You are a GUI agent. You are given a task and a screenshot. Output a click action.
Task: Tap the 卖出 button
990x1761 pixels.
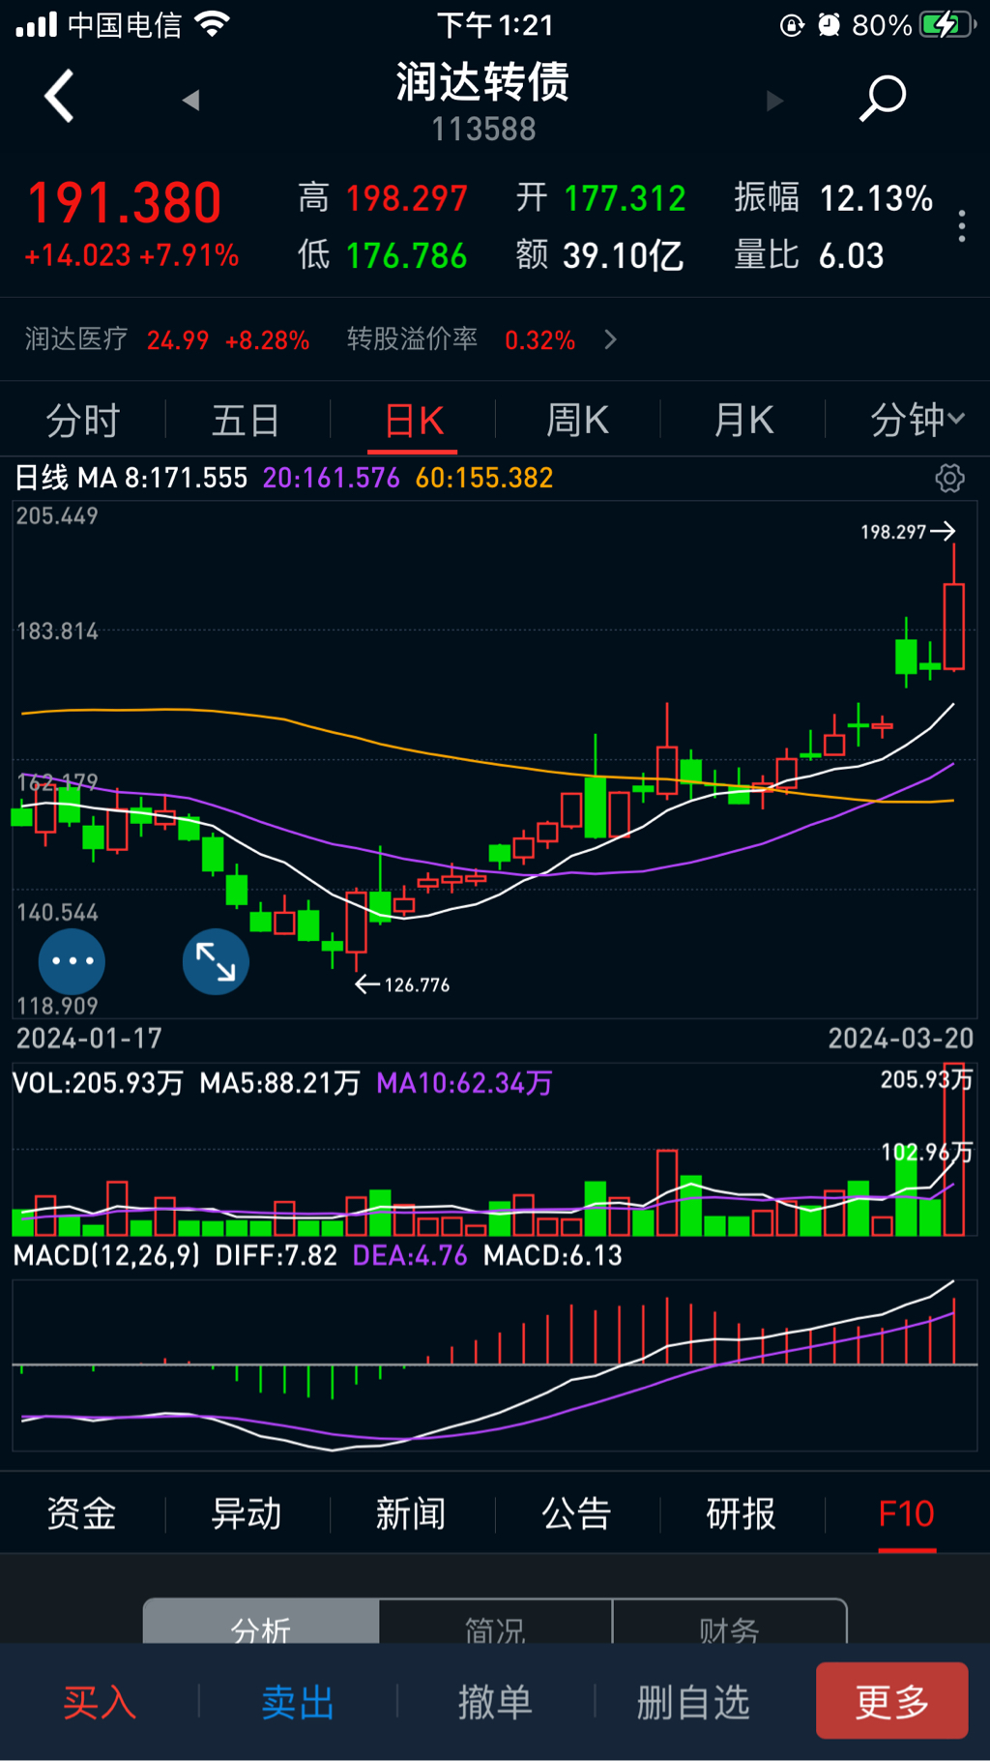298,1702
